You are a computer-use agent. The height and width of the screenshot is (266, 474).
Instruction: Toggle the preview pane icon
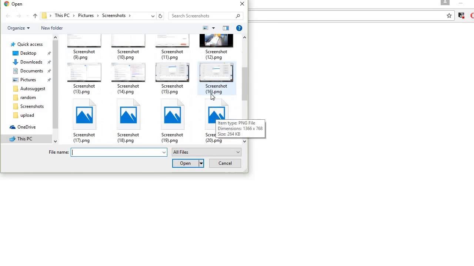click(x=226, y=28)
